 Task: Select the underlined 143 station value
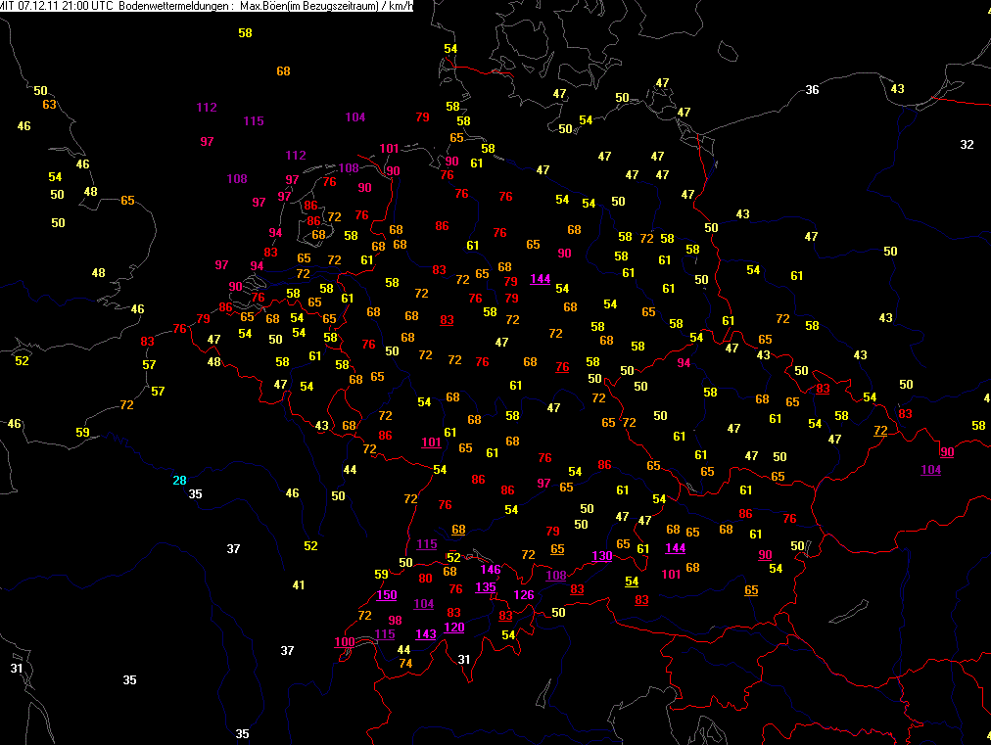click(x=426, y=633)
